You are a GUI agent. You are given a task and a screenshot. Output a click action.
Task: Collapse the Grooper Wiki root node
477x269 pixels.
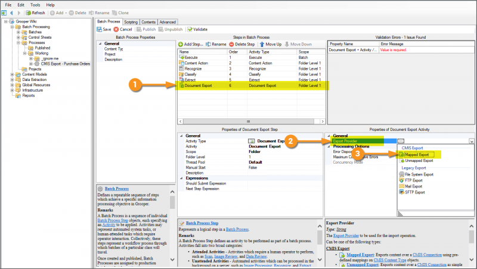(x=5, y=21)
